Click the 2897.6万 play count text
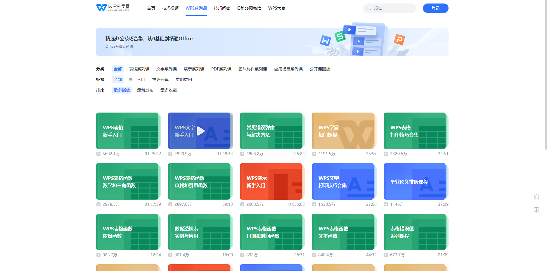The height and width of the screenshot is (271, 547). click(x=183, y=204)
